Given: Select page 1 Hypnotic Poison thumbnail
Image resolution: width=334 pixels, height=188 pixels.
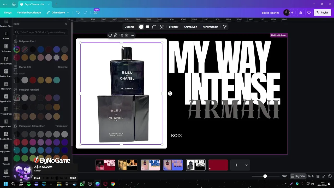Looking at the screenshot, I should pyautogui.click(x=105, y=165).
